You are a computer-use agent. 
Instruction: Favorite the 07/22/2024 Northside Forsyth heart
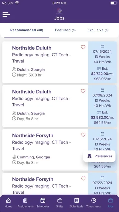click(83, 178)
